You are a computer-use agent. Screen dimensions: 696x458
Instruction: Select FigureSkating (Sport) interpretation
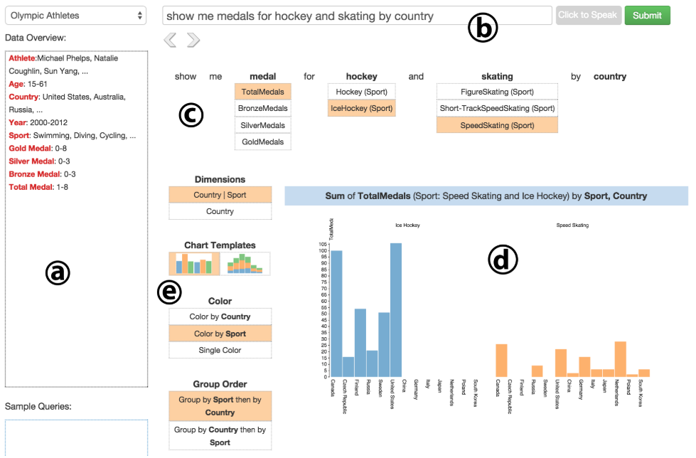(x=497, y=92)
